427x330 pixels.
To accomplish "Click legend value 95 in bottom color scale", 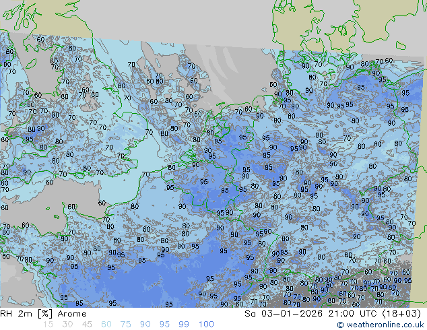I will (x=164, y=325).
